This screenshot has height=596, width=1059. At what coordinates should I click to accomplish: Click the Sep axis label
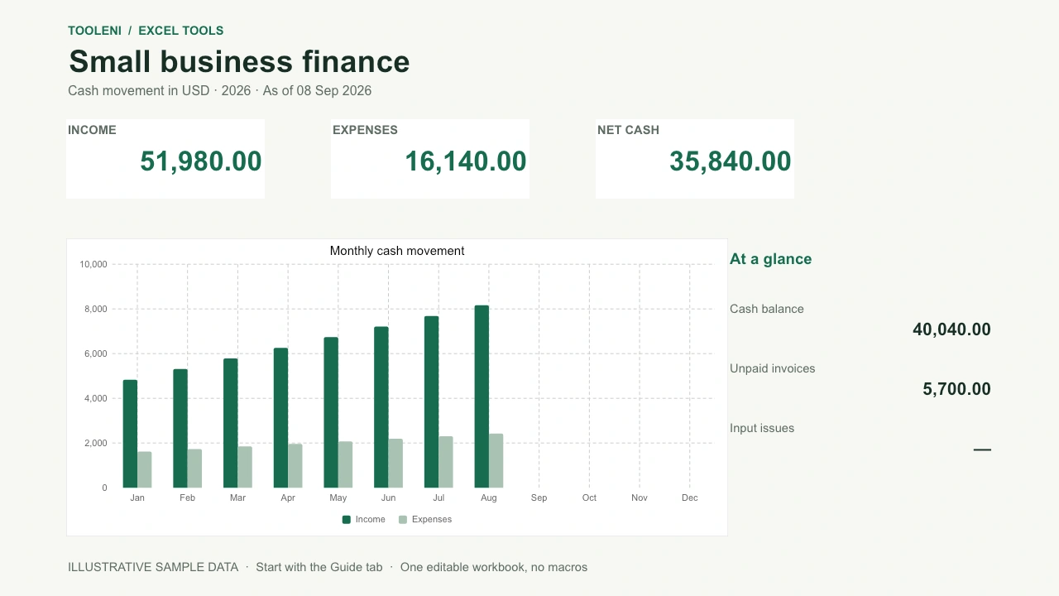pyautogui.click(x=539, y=497)
